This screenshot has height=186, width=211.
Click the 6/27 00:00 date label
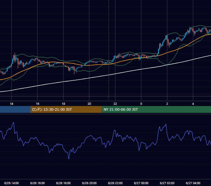[x=141, y=183]
